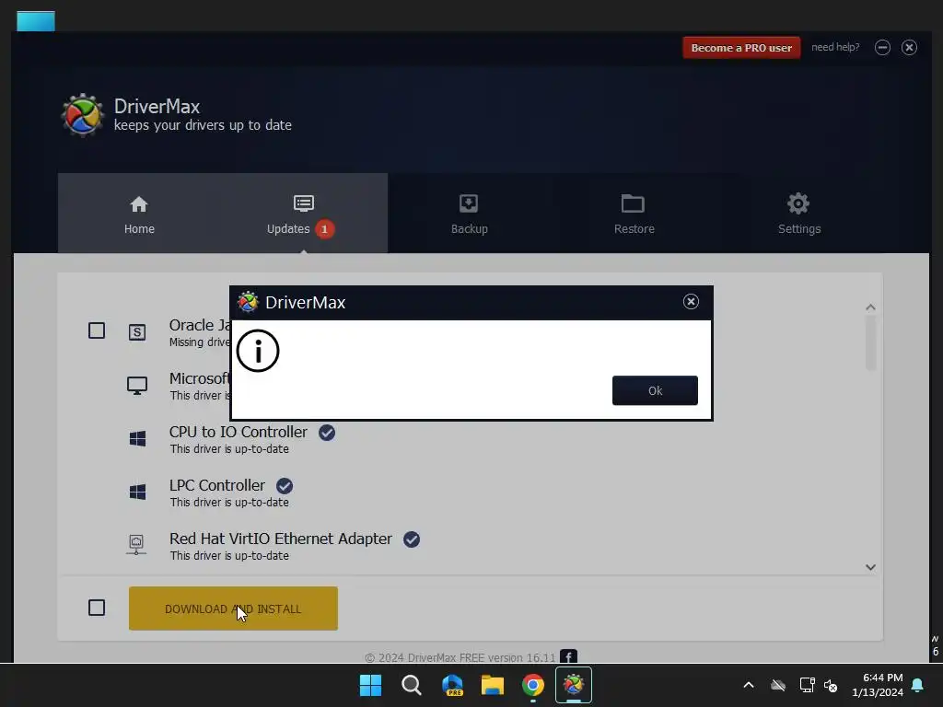Click DriverMax taskbar icon
Image resolution: width=943 pixels, height=707 pixels.
574,685
